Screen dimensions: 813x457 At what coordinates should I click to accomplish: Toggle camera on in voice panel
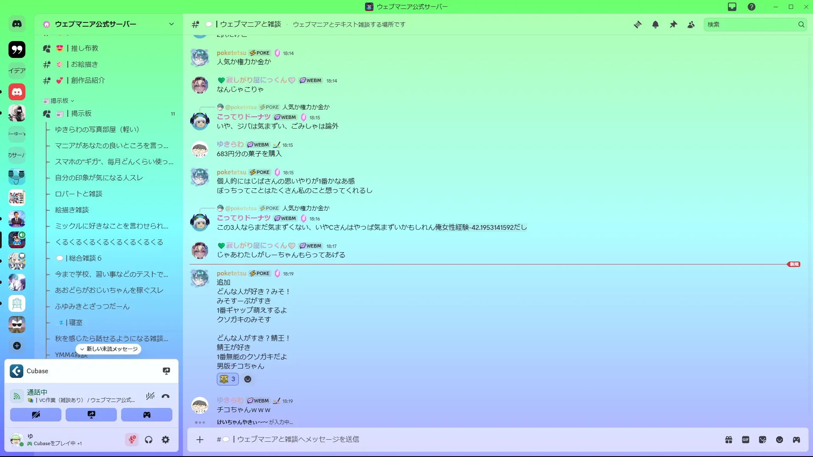36,415
